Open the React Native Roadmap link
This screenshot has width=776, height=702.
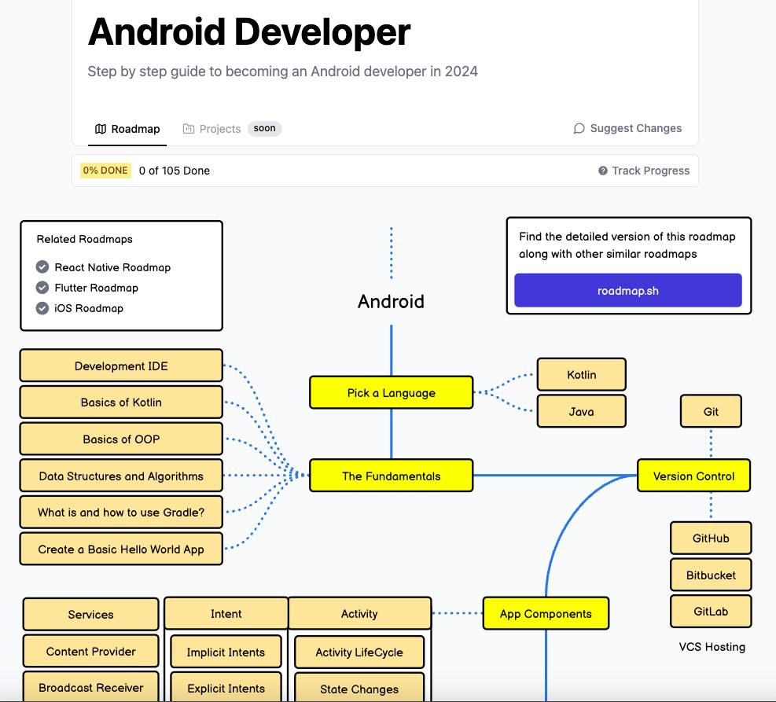[112, 267]
